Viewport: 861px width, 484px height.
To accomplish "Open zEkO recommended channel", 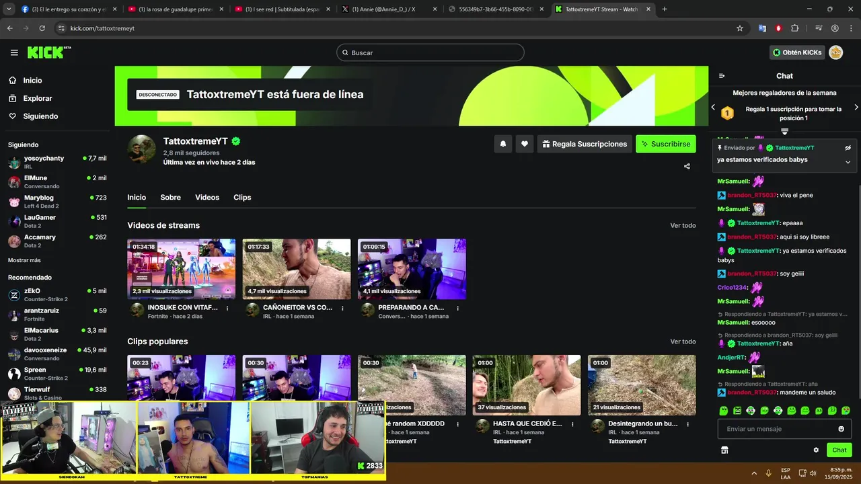I will coord(57,294).
